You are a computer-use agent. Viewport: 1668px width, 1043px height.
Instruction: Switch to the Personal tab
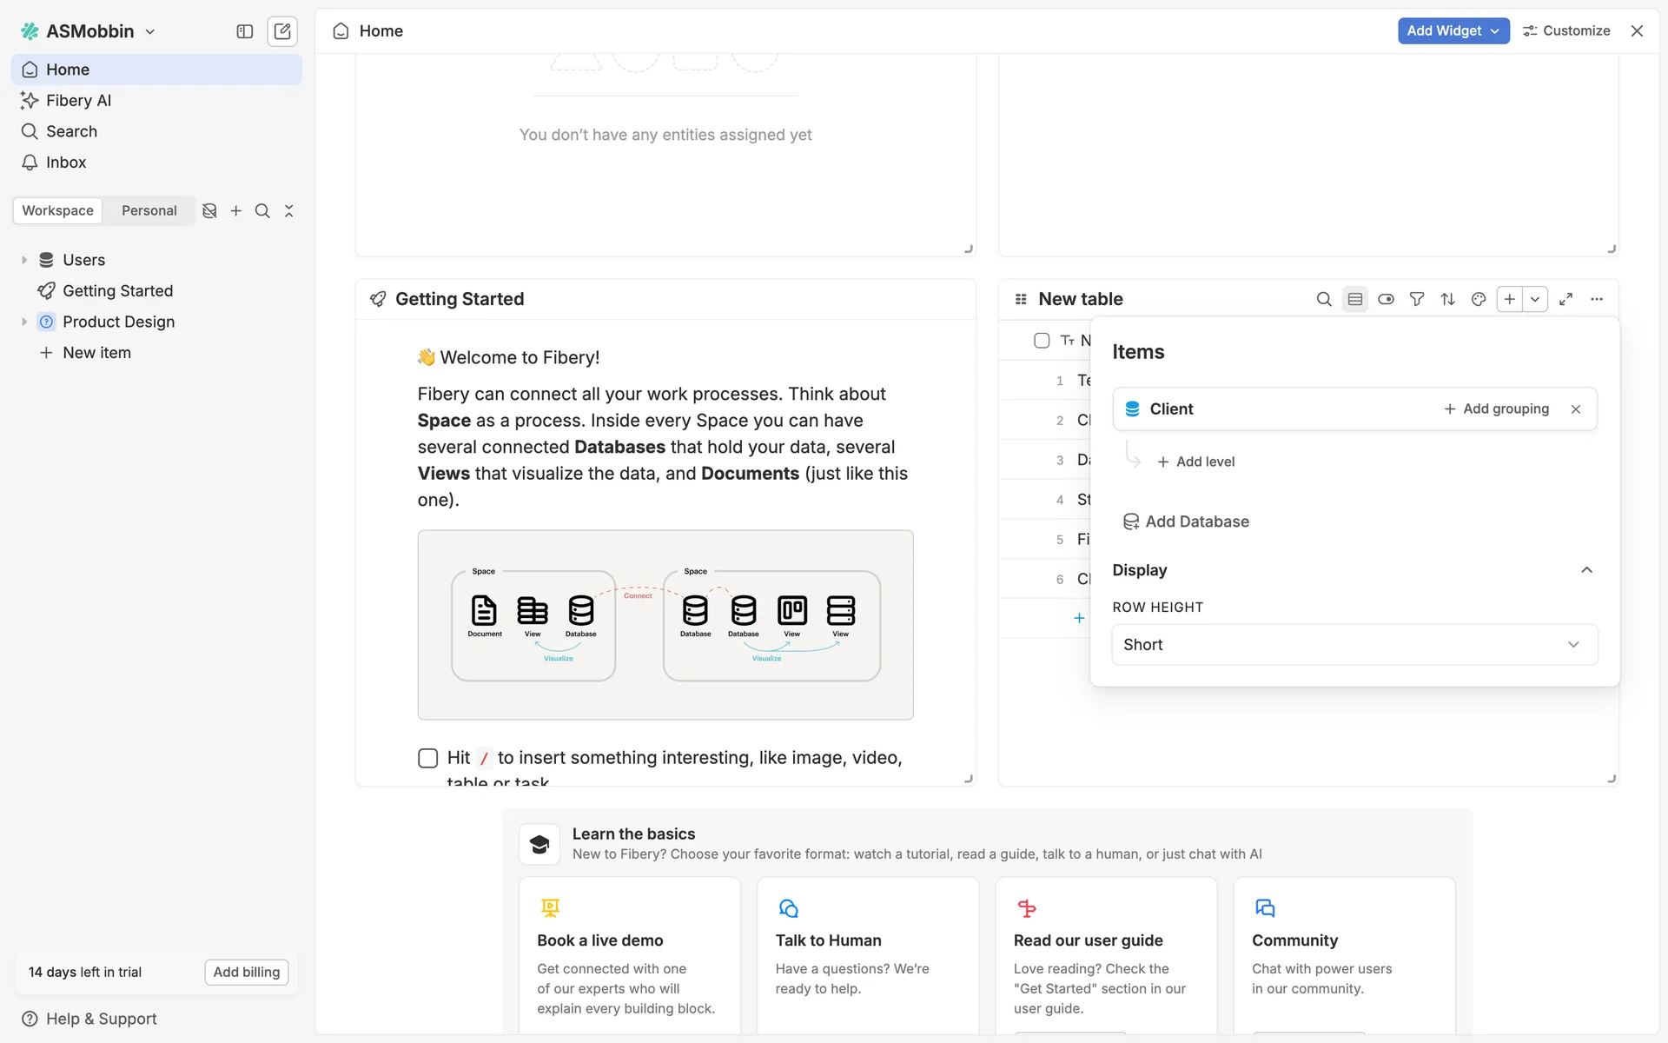[149, 210]
